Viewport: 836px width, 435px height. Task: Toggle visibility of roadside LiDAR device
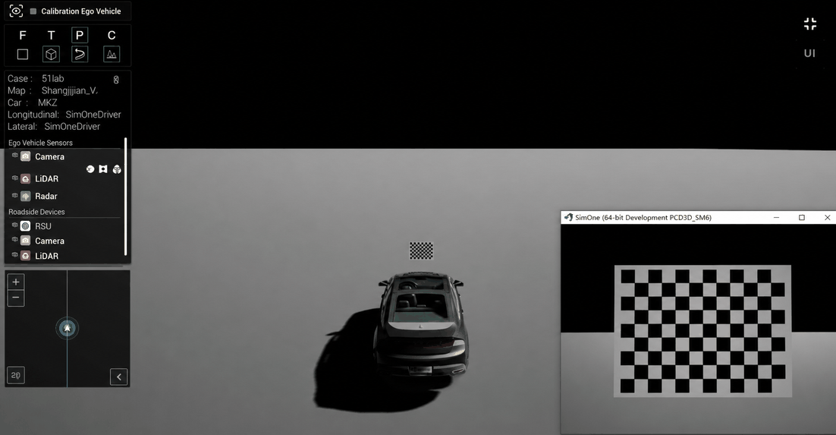pos(15,255)
